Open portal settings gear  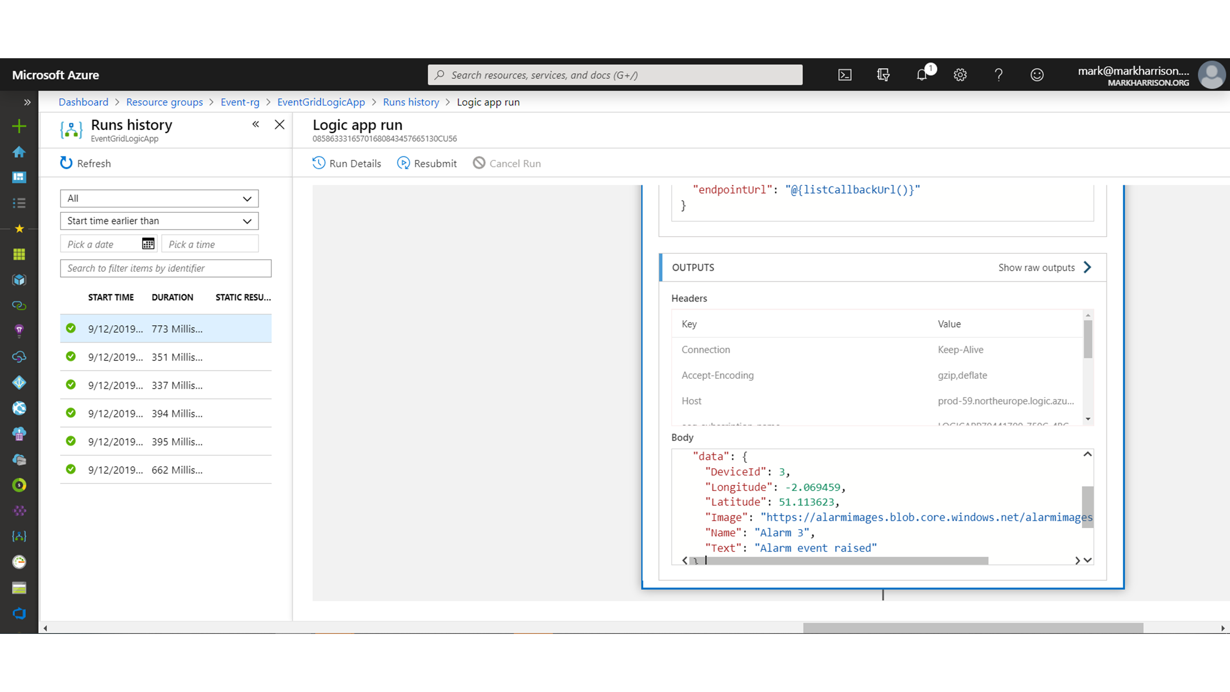(960, 75)
